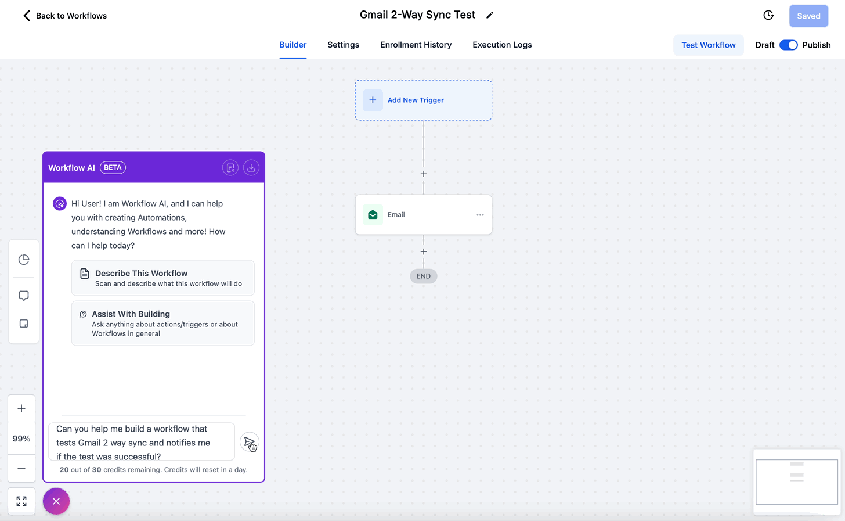The image size is (845, 521).
Task: Click the send message arrow icon
Action: [x=249, y=443]
